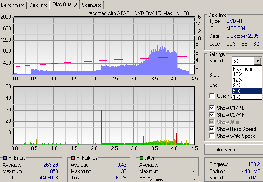Screen dimensions: 263x182
Task: Choose Maximum in the speed list
Action: 243,68
